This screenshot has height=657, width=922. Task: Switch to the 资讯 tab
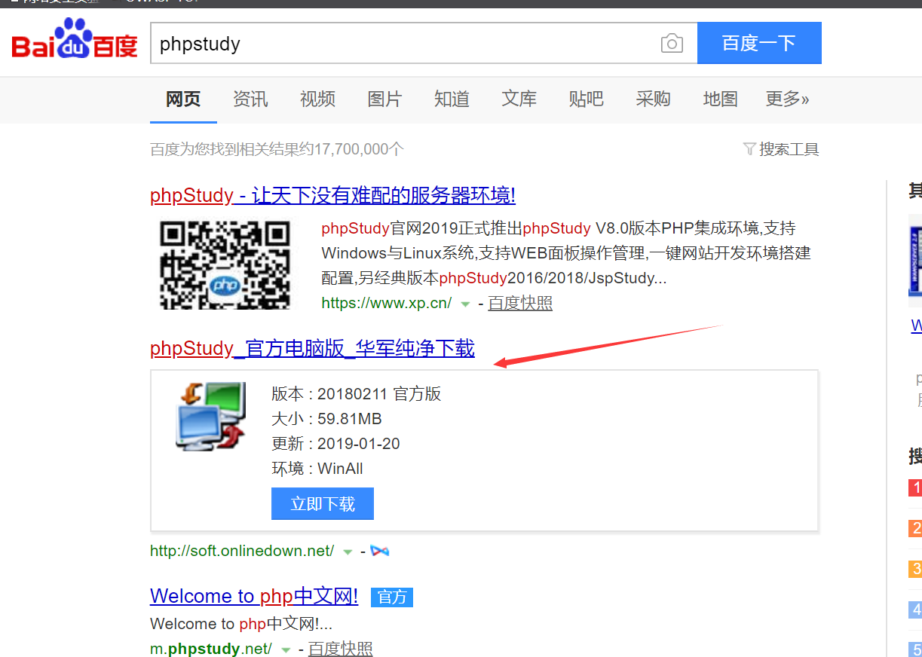click(x=250, y=99)
